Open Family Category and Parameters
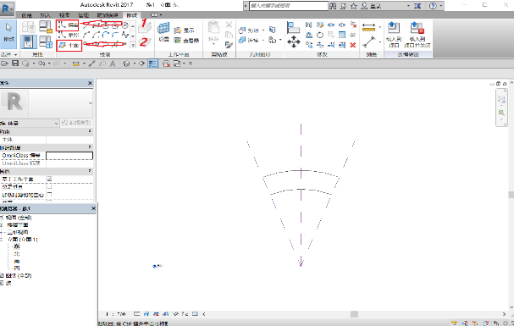 tap(46, 26)
